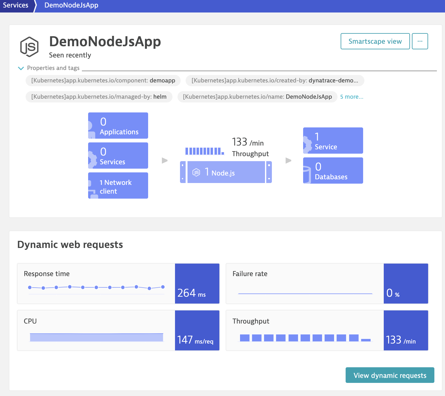Go to Services breadcrumb
Viewport: 445px width, 396px height.
coord(16,5)
